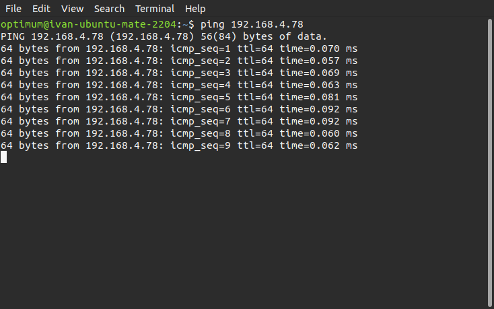The height and width of the screenshot is (309, 494).
Task: Open the Edit menu
Action: (41, 9)
